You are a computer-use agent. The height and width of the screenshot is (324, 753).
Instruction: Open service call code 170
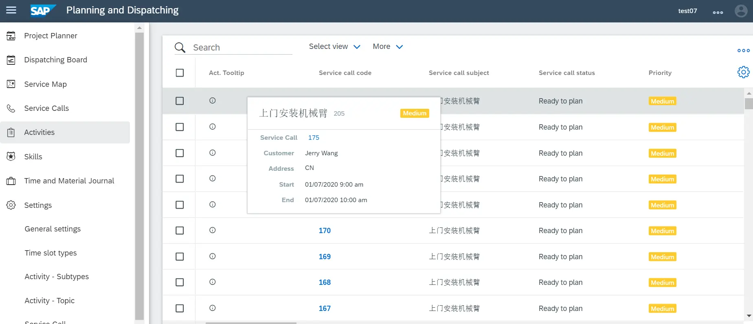click(x=325, y=231)
